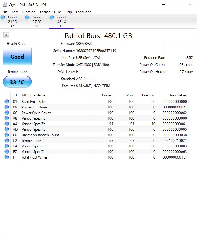Open the Disk menu
The width and height of the screenshot is (197, 242).
click(x=57, y=12)
